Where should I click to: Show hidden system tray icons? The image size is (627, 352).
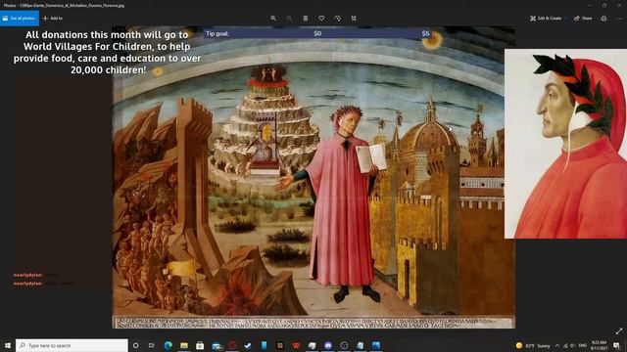coord(557,345)
